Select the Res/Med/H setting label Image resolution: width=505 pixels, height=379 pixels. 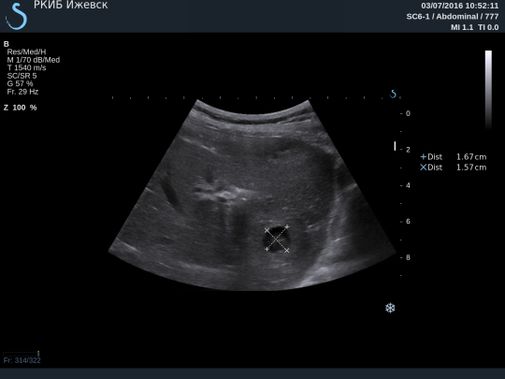pyautogui.click(x=26, y=51)
